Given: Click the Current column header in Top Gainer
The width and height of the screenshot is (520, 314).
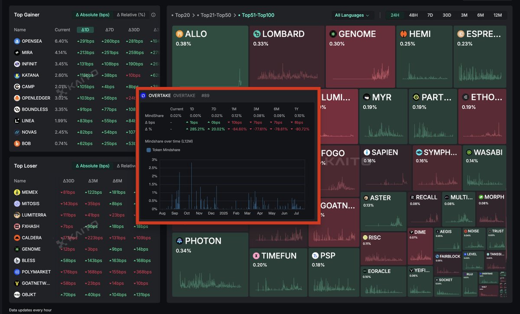Looking at the screenshot, I should coord(62,30).
